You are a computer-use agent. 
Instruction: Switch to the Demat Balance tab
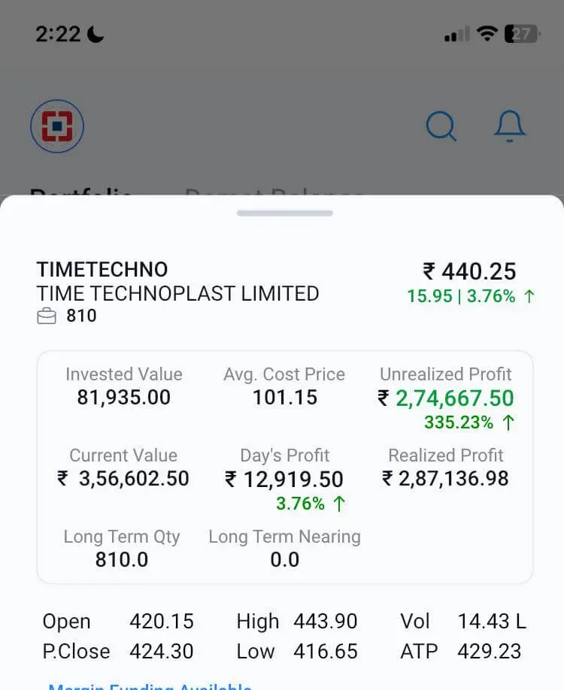click(x=274, y=193)
